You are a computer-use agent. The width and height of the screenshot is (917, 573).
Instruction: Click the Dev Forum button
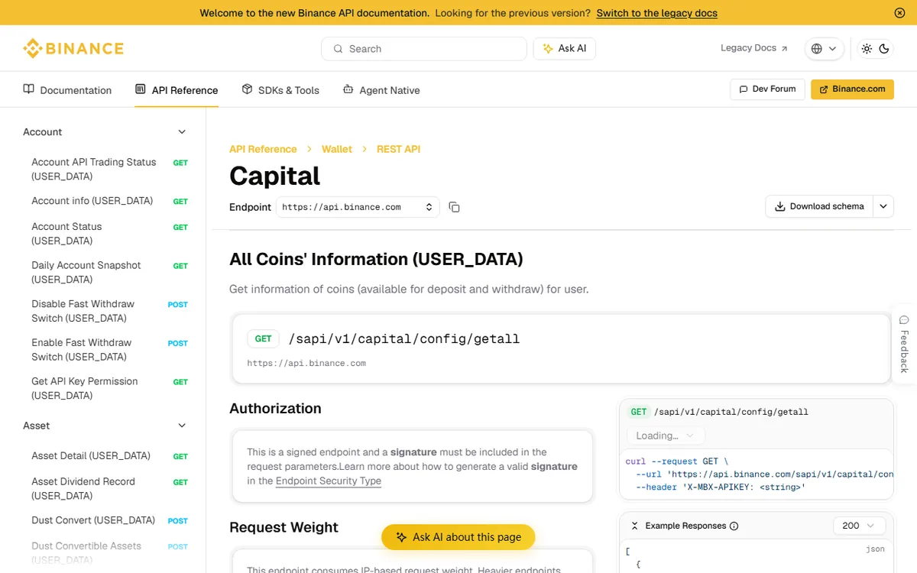(x=767, y=89)
